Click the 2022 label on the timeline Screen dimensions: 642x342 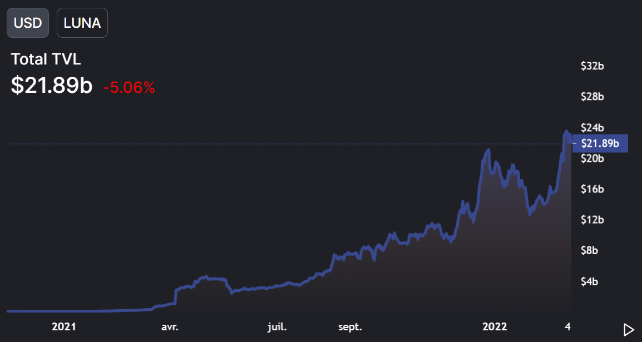click(496, 327)
